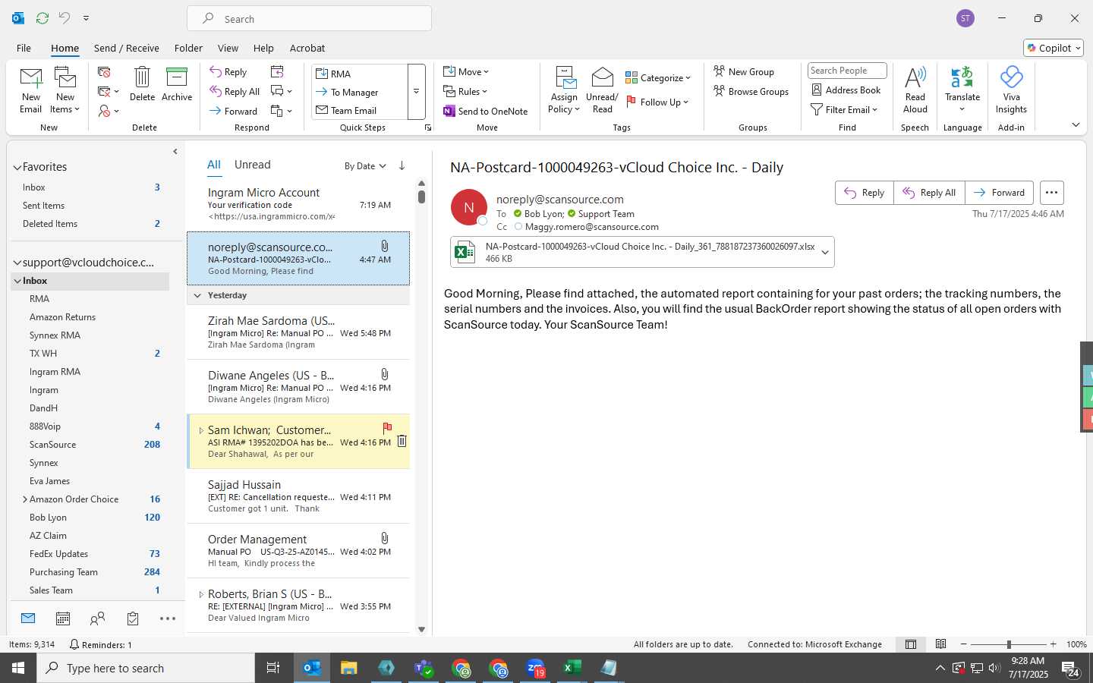The height and width of the screenshot is (683, 1093).
Task: Click the Search People field
Action: coord(847,71)
